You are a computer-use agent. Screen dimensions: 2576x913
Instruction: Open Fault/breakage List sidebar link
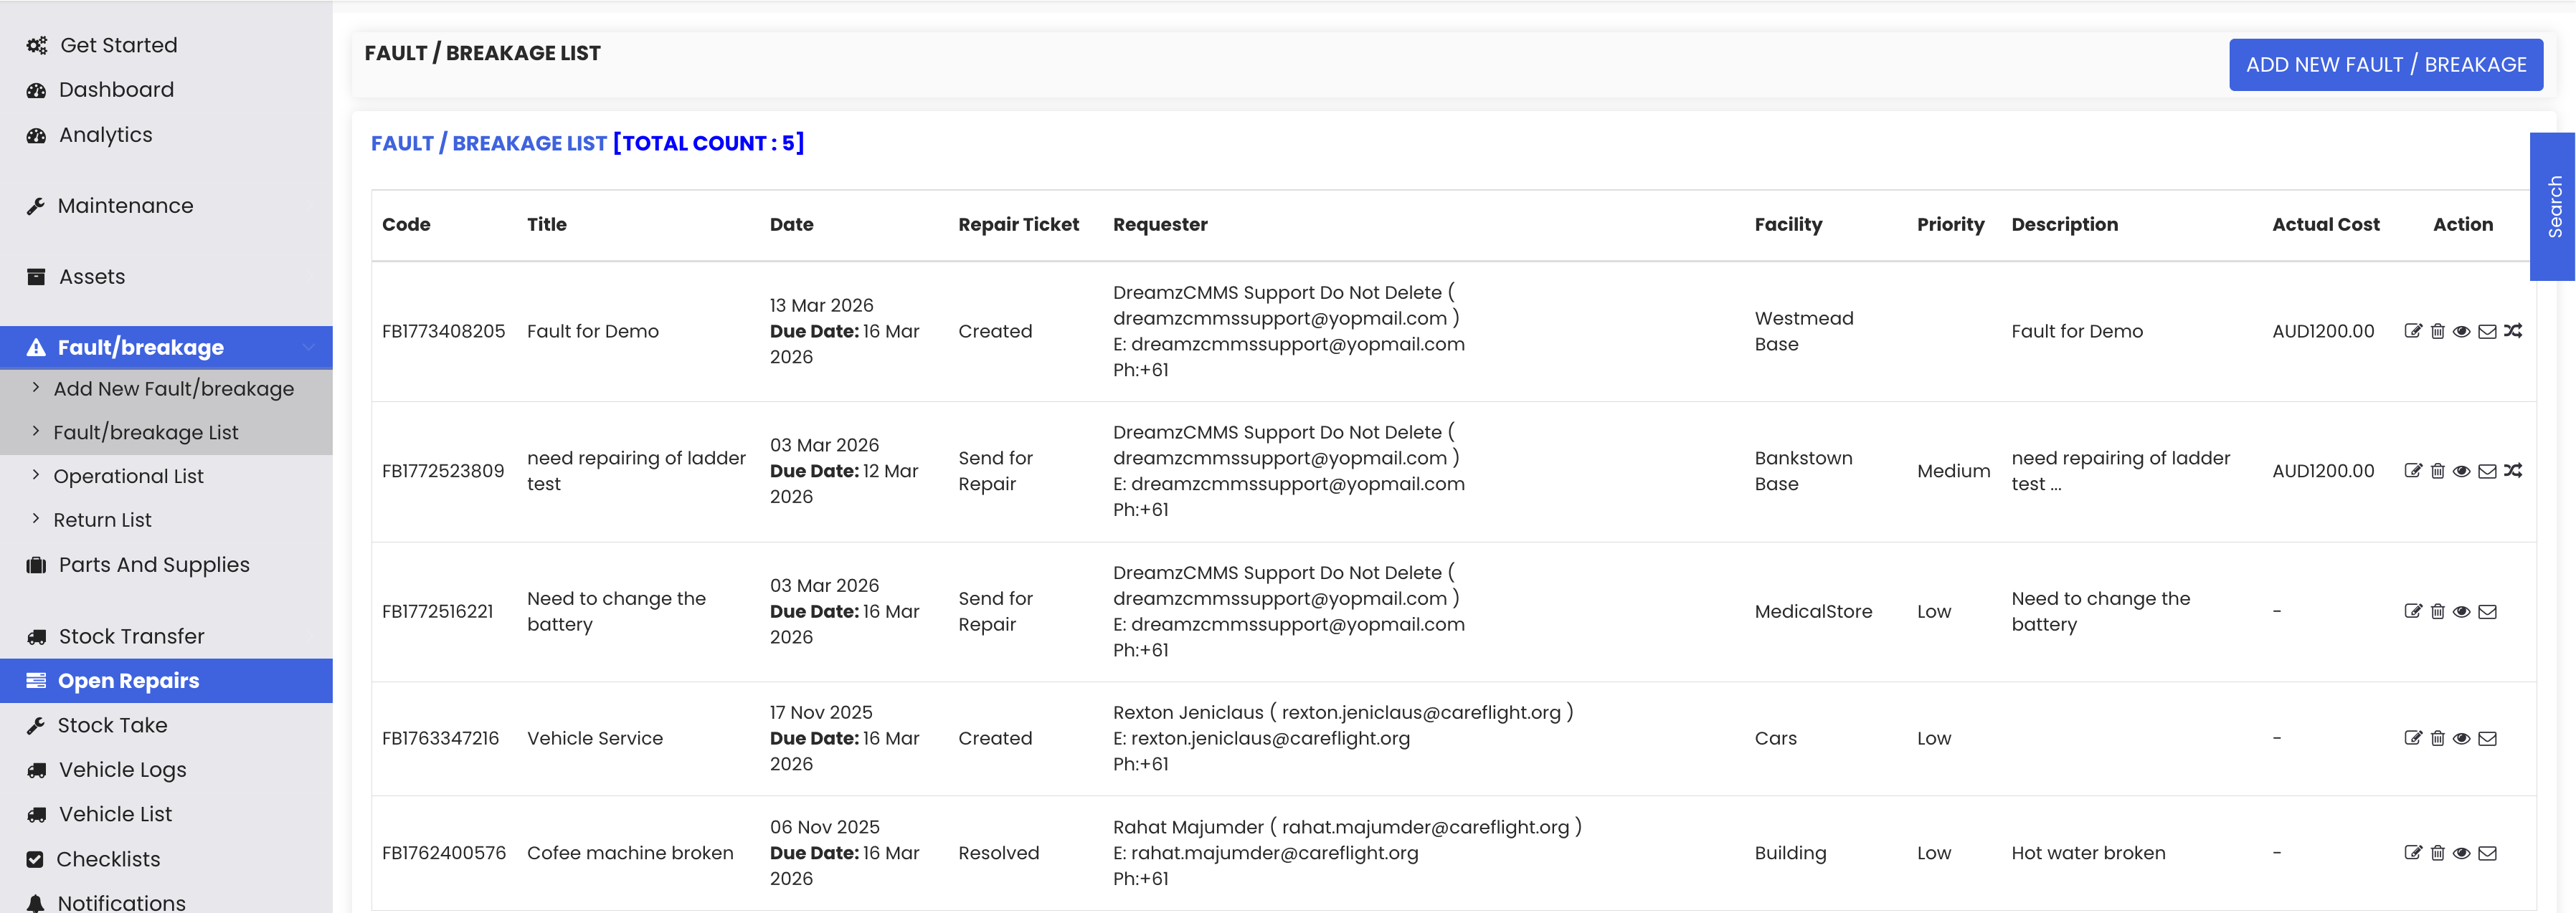click(x=145, y=433)
